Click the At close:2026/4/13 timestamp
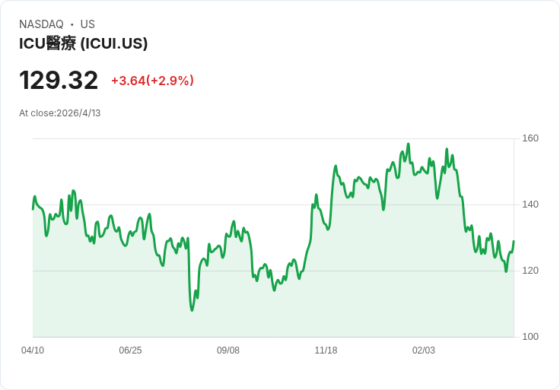560x390 pixels. (59, 113)
